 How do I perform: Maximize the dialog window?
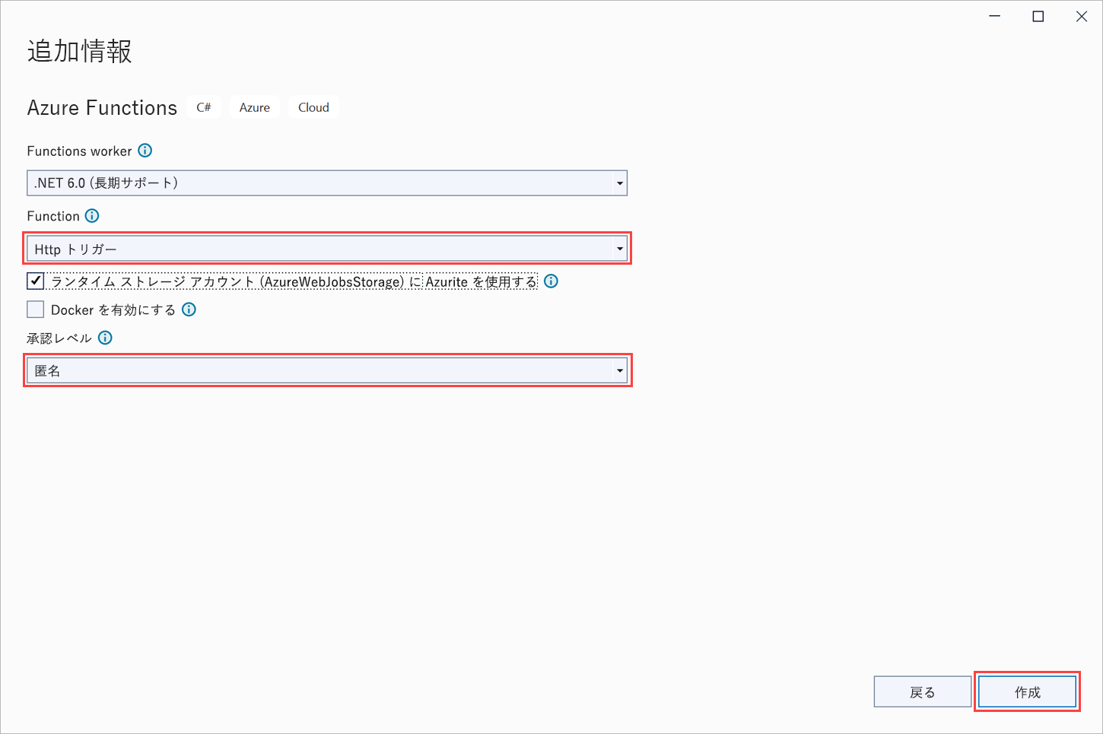pos(1038,16)
